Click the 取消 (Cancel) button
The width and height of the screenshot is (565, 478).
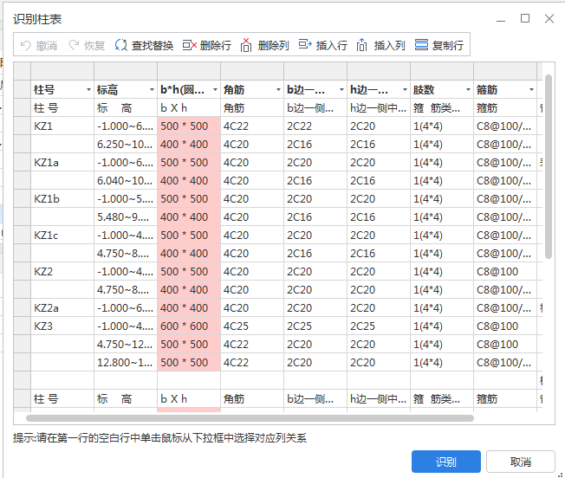click(520, 462)
